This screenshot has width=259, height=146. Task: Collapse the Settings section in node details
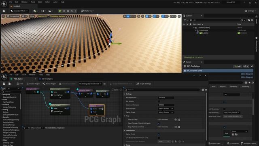point(125,94)
